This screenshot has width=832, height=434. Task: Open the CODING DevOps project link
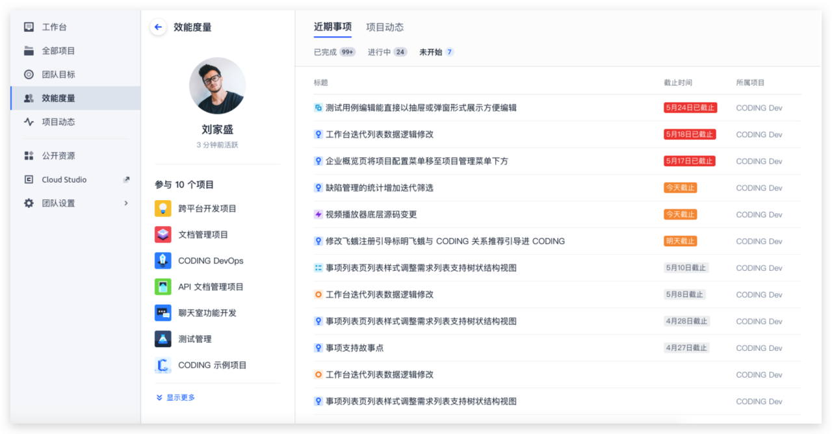click(x=211, y=261)
